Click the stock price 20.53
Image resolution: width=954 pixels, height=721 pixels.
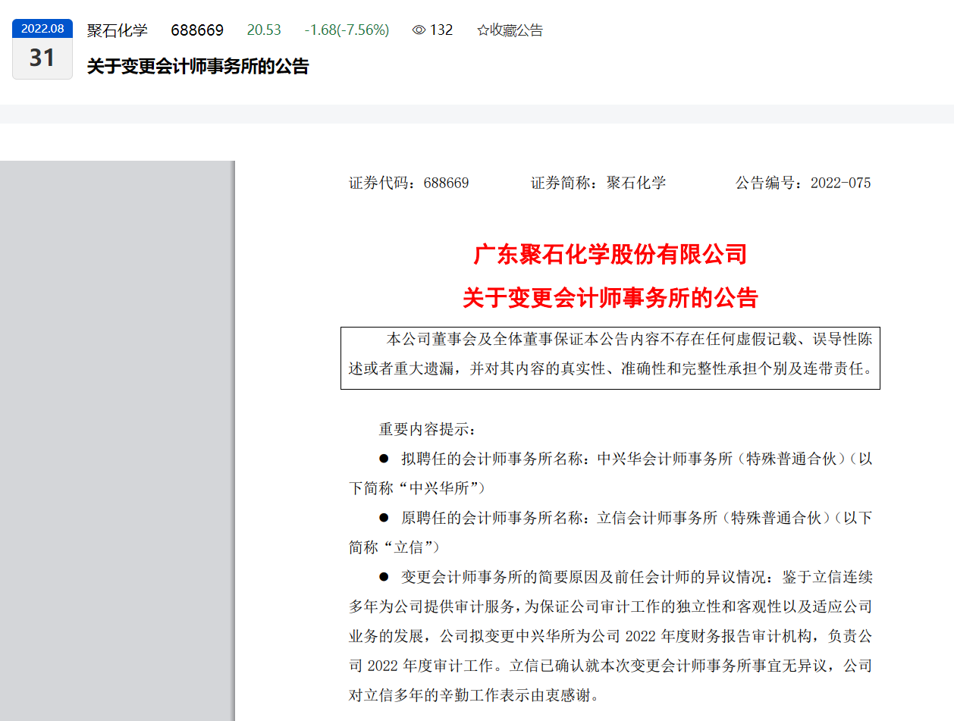[264, 30]
